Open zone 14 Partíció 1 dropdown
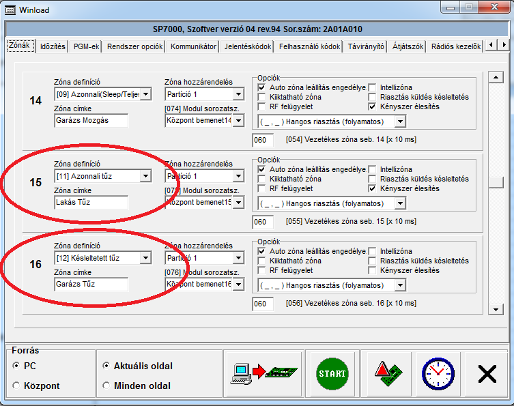Viewport: 514px width, 406px height. [238, 94]
